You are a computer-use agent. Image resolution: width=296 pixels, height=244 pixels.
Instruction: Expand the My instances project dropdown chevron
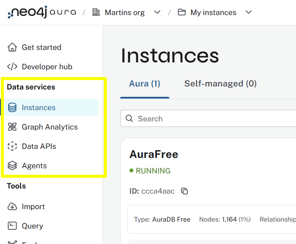(x=248, y=12)
